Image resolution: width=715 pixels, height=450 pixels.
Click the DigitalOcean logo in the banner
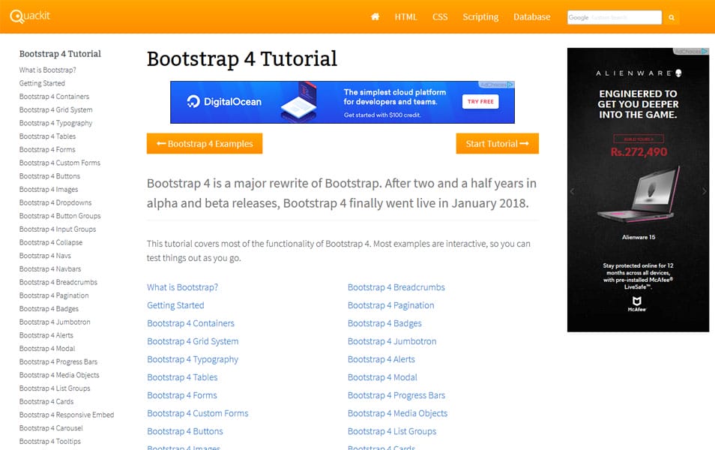tap(224, 101)
